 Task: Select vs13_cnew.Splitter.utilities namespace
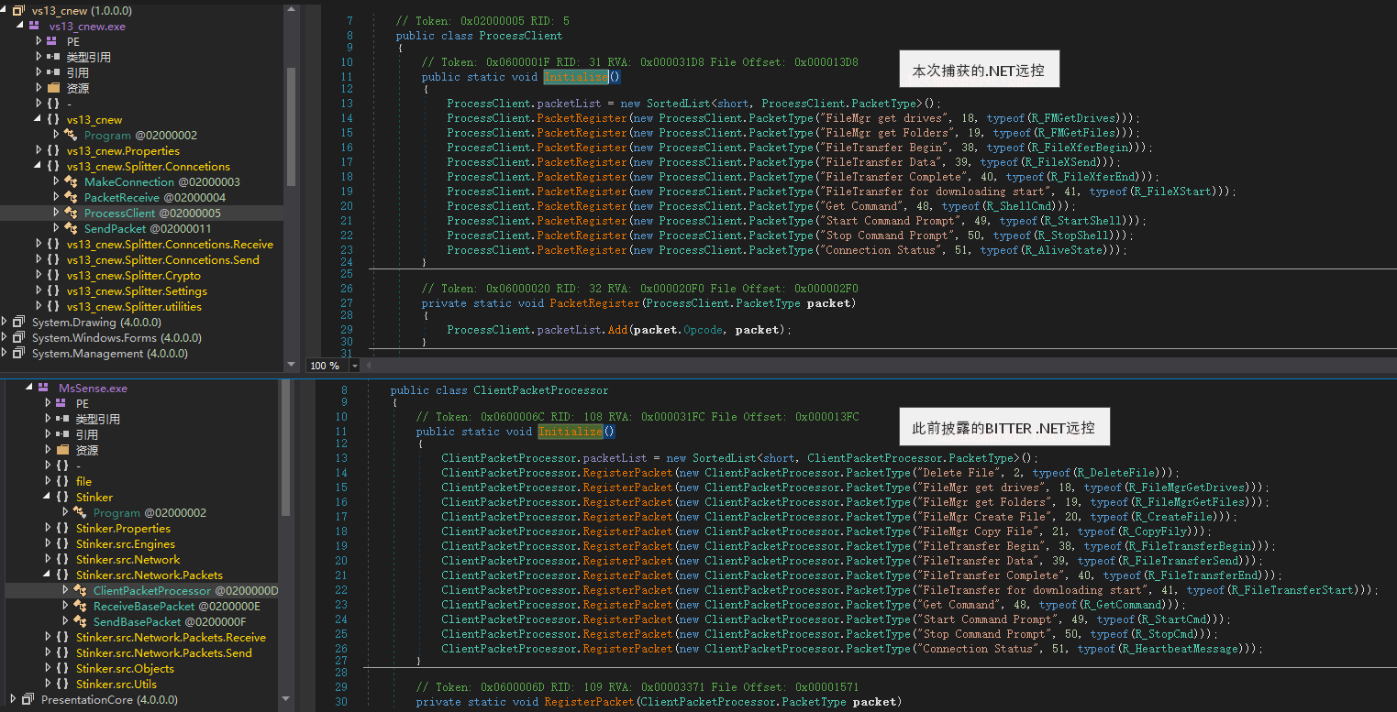(x=134, y=306)
